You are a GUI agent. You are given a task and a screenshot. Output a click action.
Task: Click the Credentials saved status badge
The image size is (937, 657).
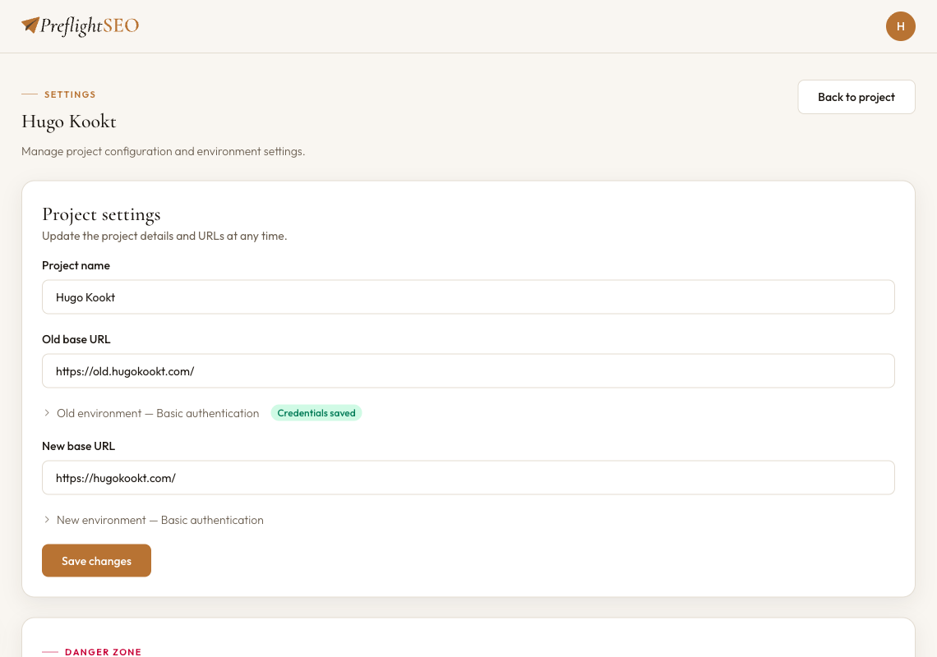pyautogui.click(x=316, y=412)
